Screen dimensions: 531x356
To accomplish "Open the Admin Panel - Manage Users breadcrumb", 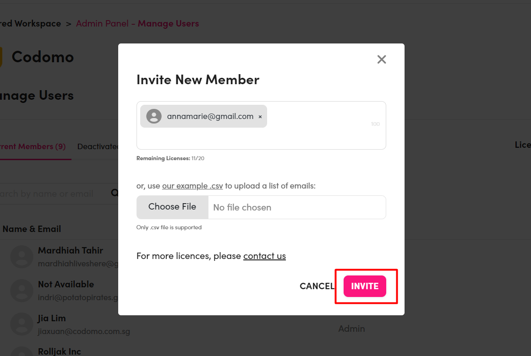I will click(x=137, y=23).
